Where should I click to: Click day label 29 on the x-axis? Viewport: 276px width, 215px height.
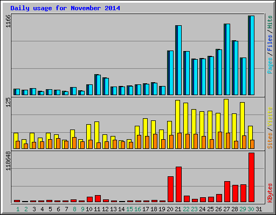point(243,209)
